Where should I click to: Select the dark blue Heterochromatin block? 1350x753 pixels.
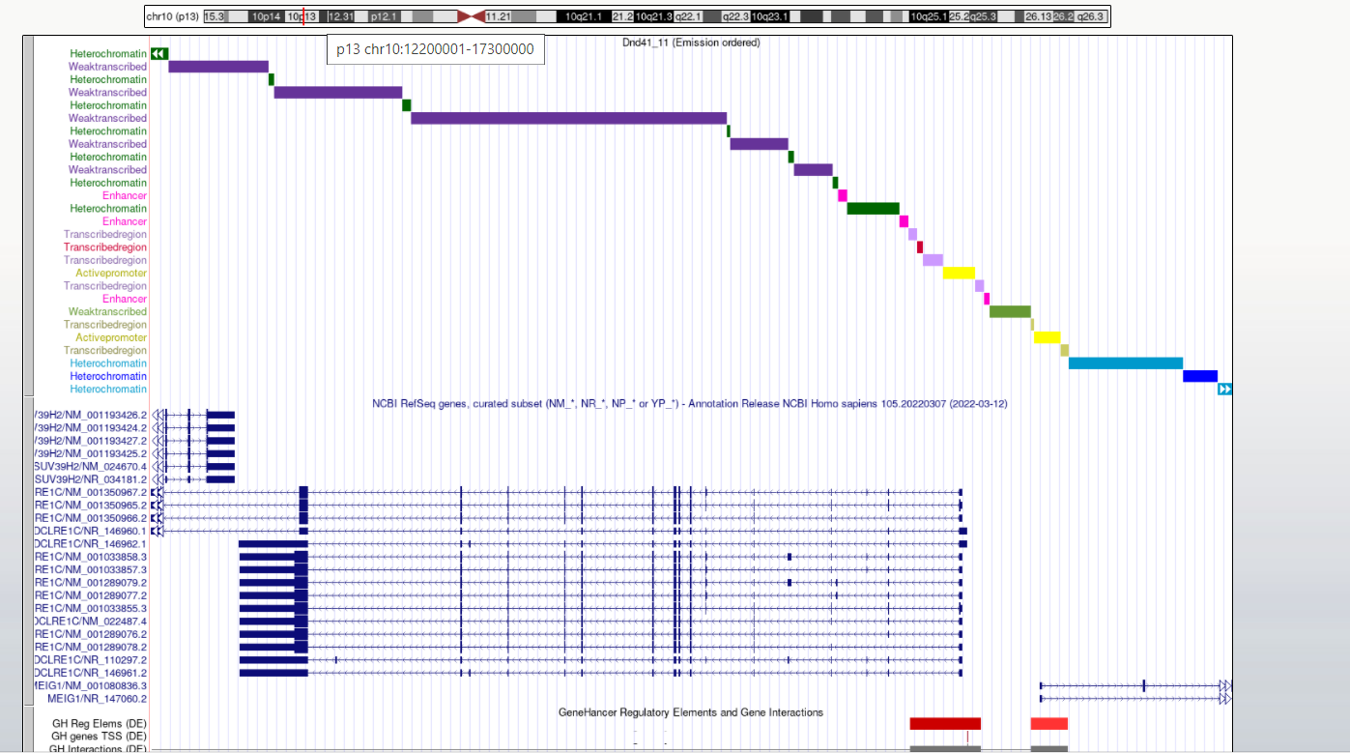click(x=1200, y=376)
